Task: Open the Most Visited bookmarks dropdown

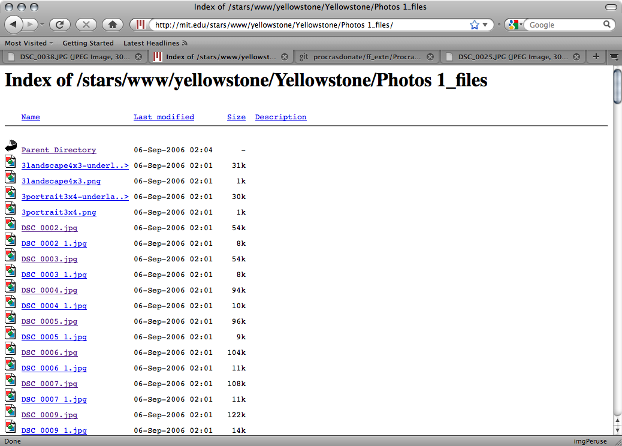Action: pos(29,43)
